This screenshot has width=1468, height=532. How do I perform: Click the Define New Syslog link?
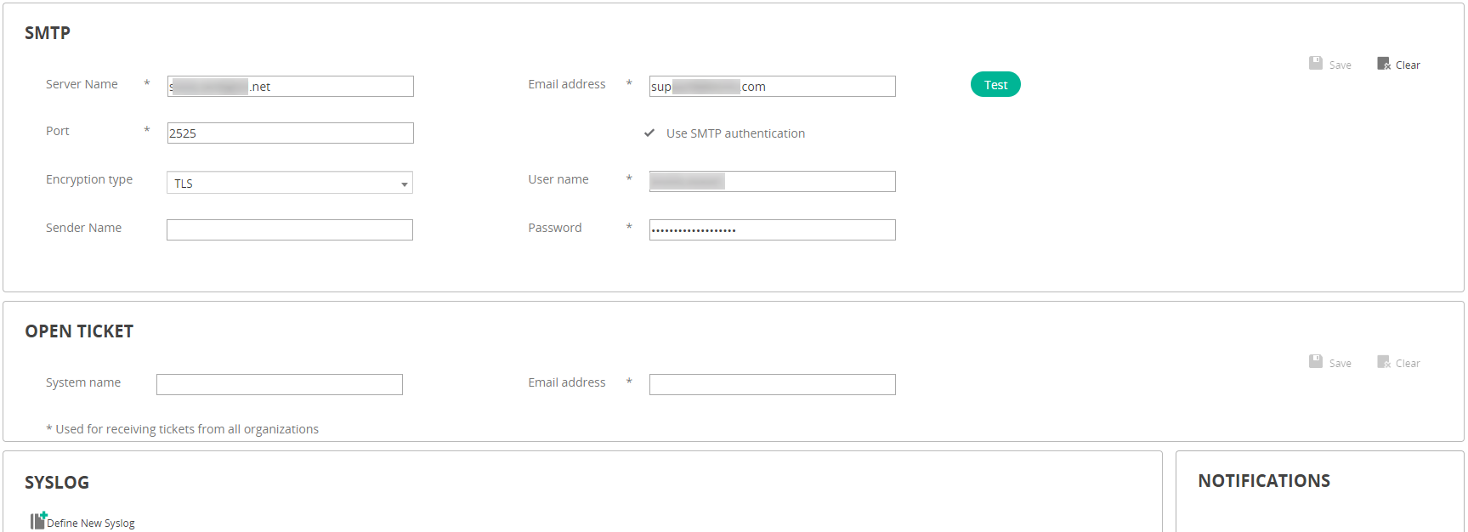click(x=91, y=524)
